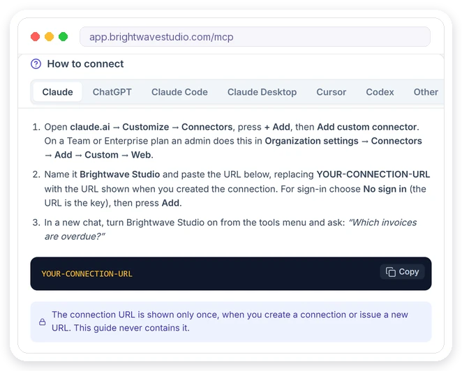Switch to the Other tab
The width and height of the screenshot is (462, 371).
pos(426,92)
